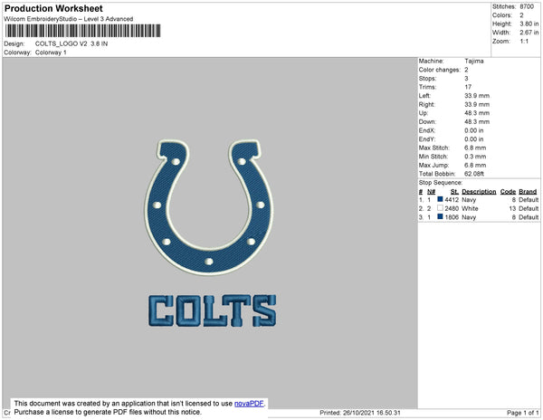Click the Machine value 'Tajima'

(474, 61)
